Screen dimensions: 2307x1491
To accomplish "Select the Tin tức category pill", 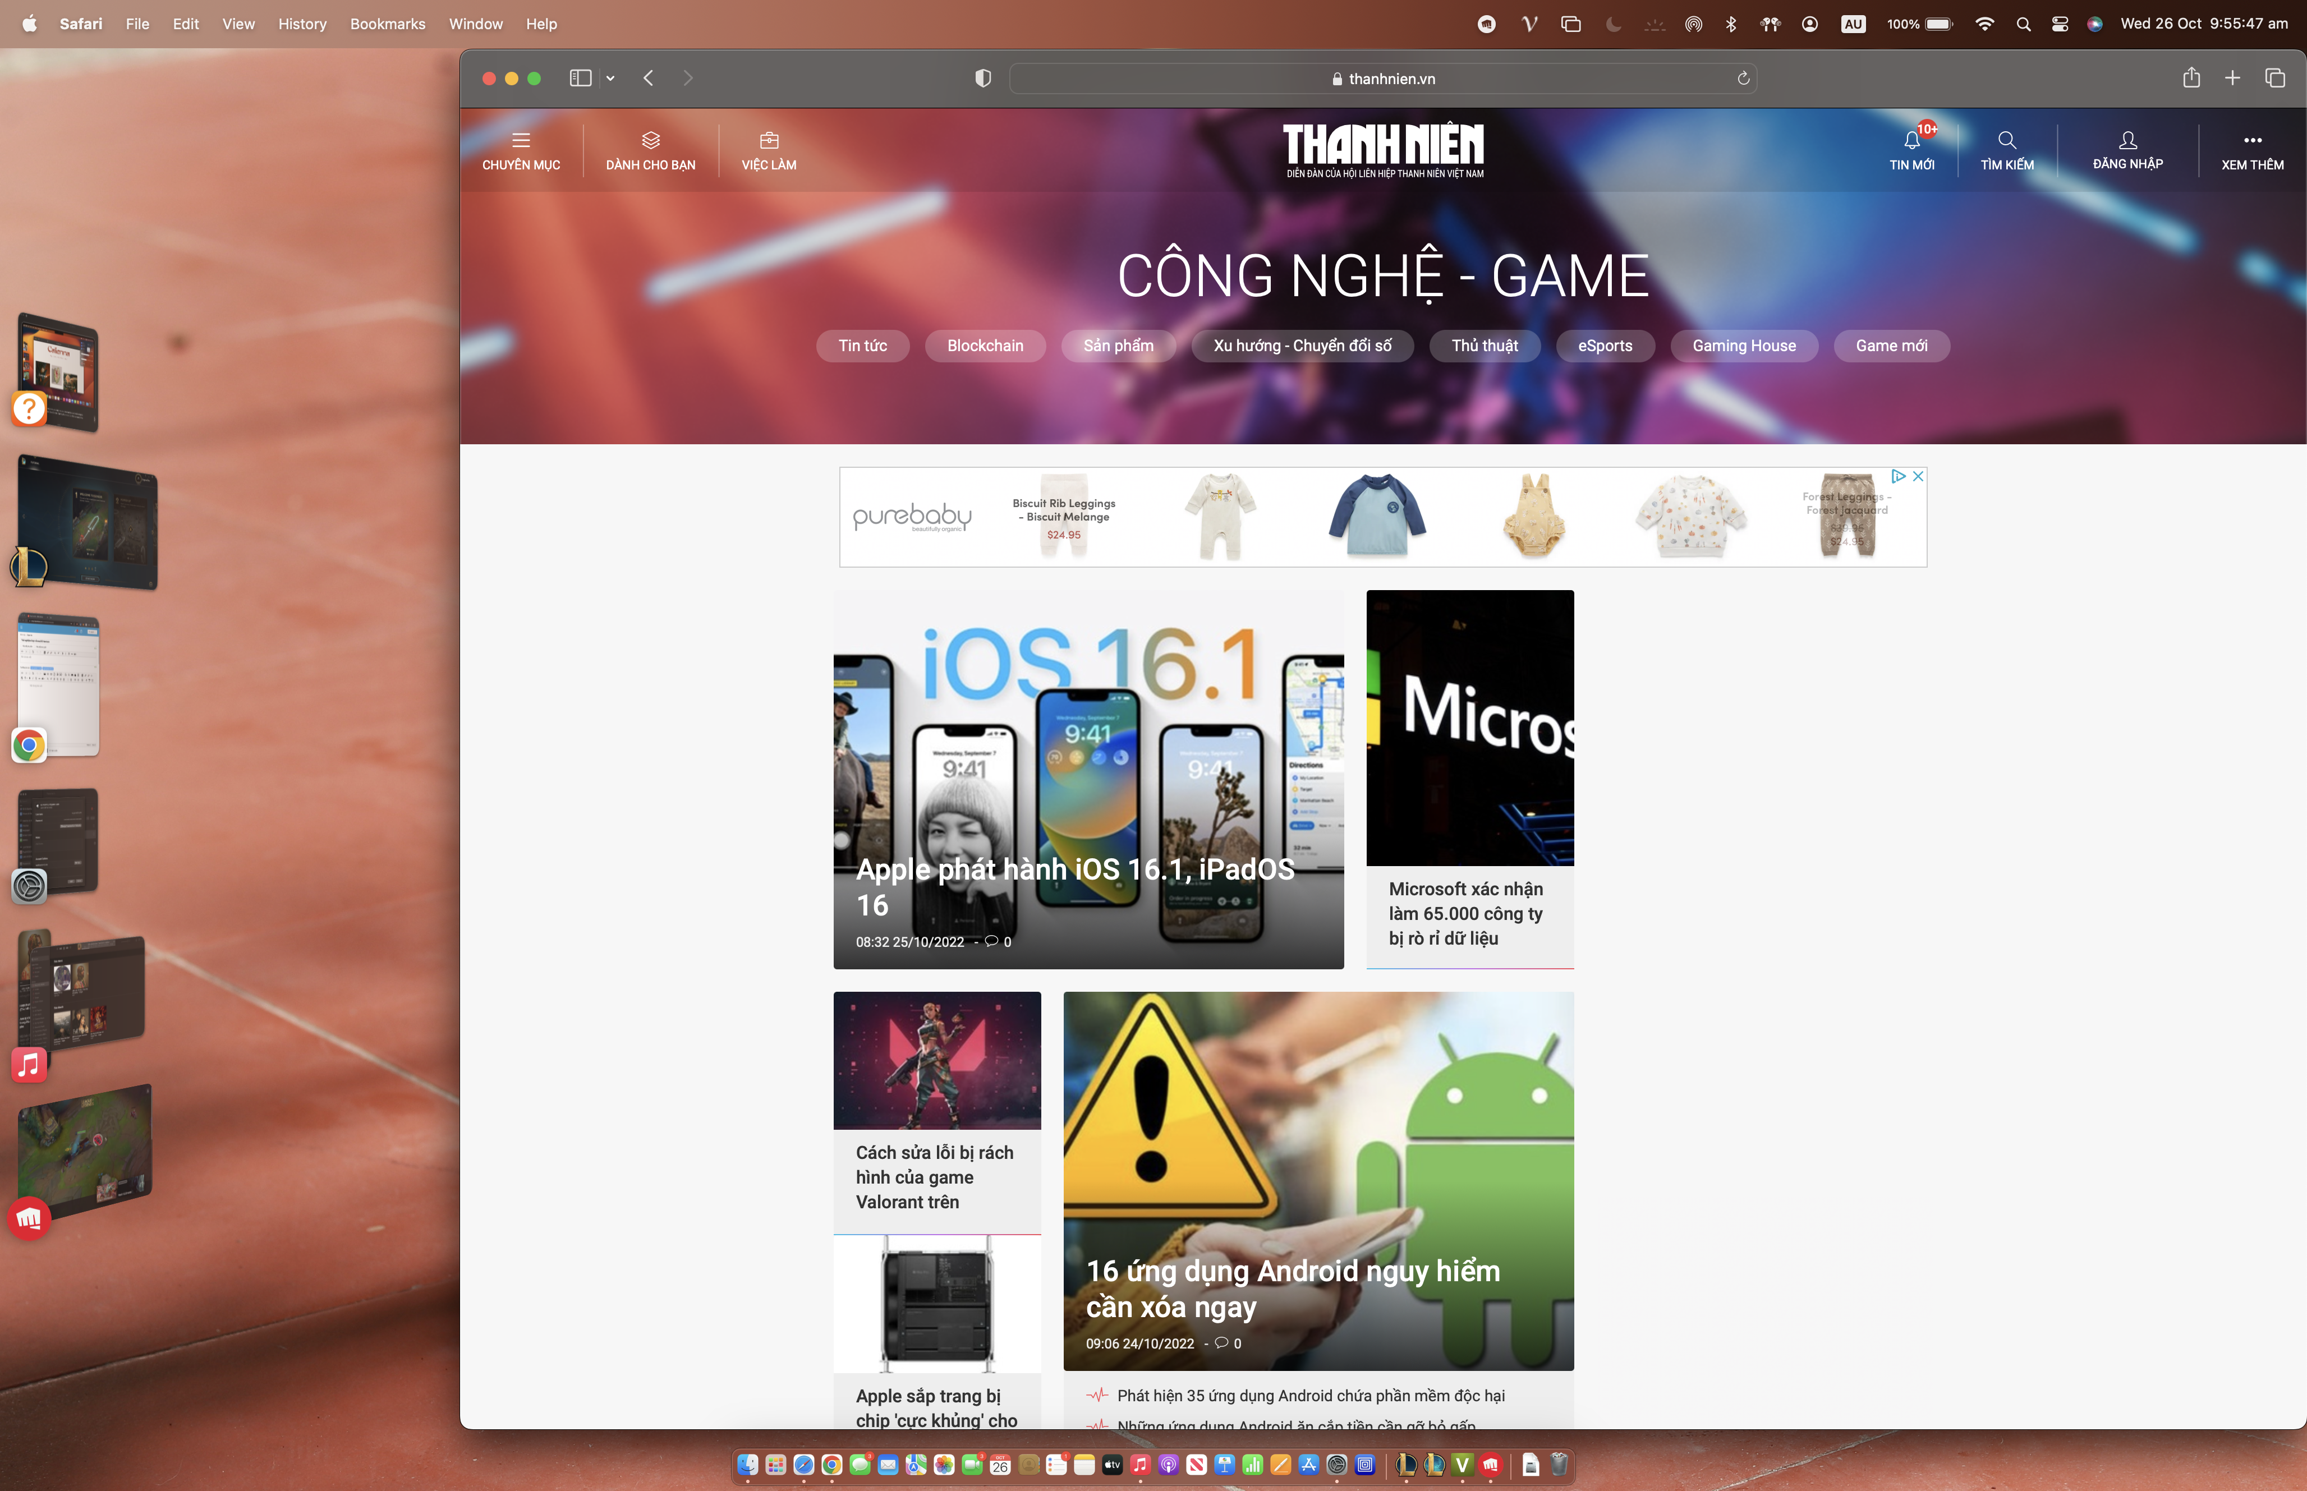I will (862, 346).
